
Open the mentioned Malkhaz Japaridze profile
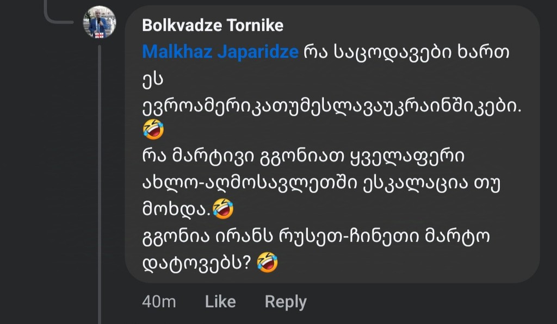point(220,52)
